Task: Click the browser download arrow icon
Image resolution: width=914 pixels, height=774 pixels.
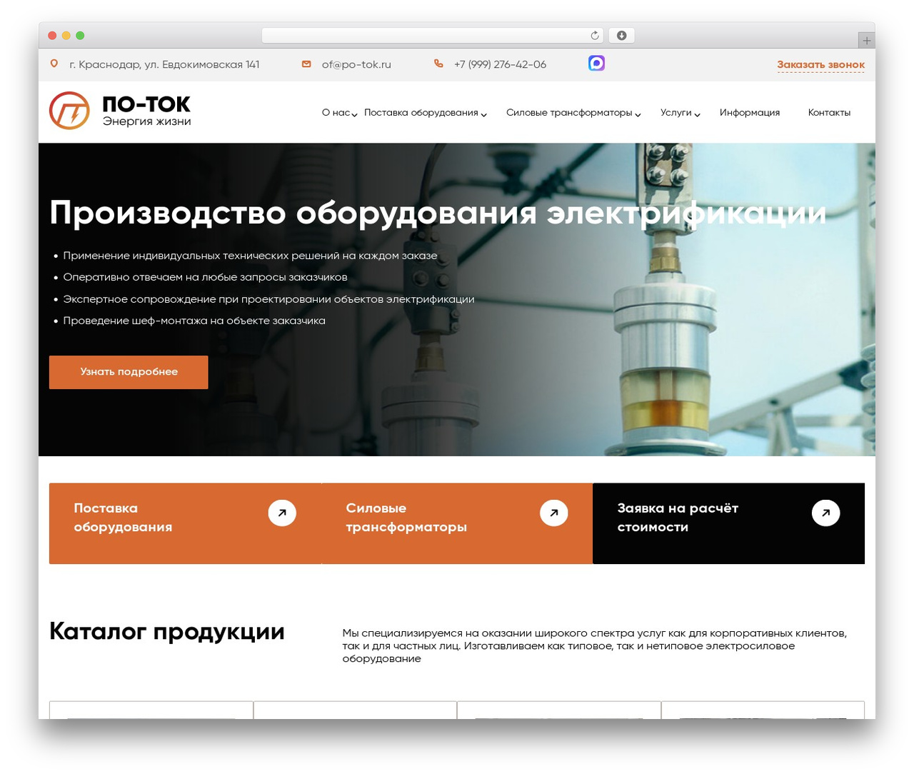Action: pos(622,36)
